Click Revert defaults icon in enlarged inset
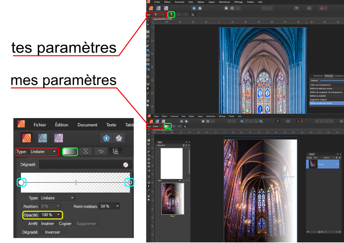 point(119,138)
